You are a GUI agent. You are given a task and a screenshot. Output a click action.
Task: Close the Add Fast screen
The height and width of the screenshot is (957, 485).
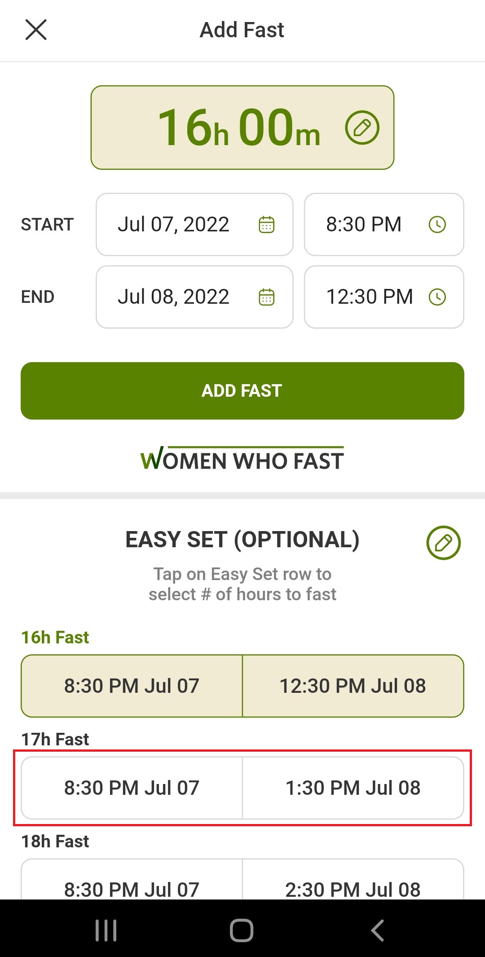[x=36, y=30]
